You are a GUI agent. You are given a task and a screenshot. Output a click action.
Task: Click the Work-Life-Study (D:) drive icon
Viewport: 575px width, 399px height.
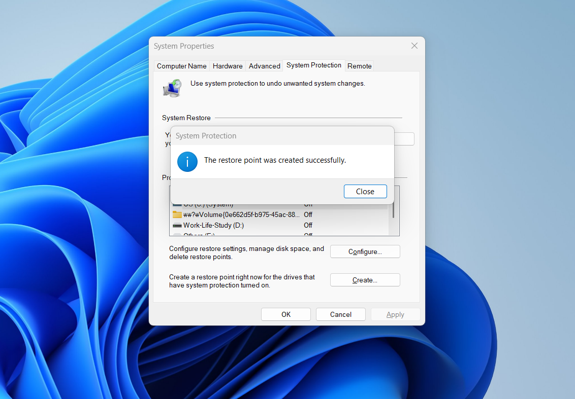pyautogui.click(x=177, y=225)
